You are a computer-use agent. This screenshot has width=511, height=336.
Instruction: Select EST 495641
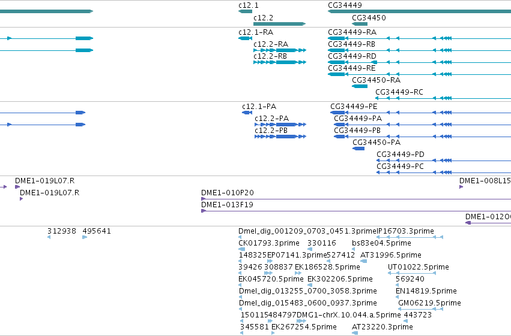point(97,231)
